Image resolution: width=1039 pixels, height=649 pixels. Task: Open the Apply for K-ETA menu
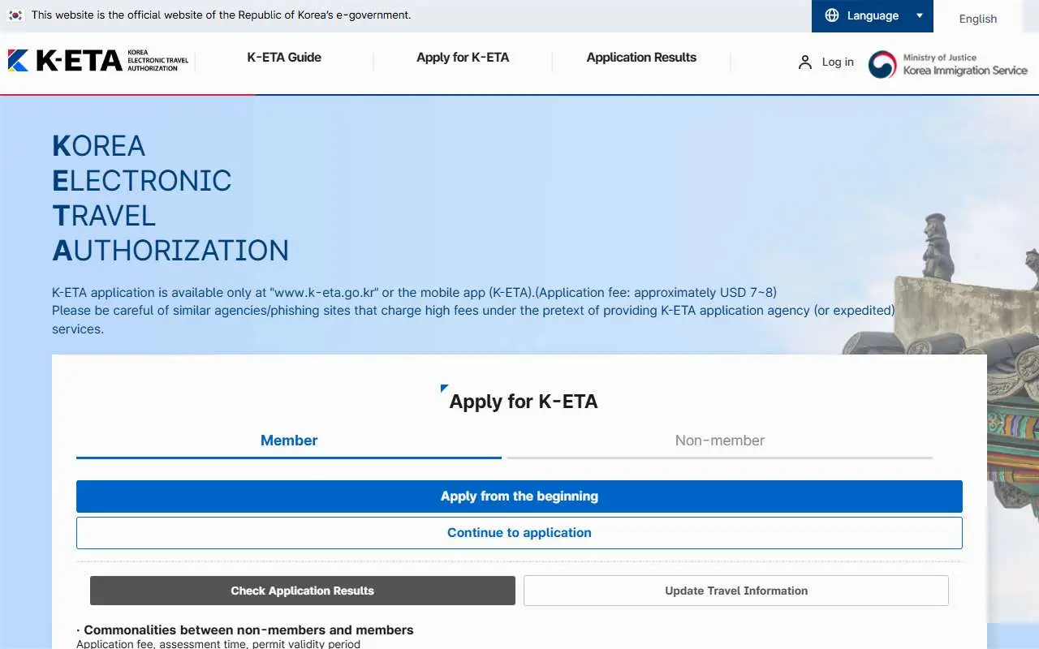463,58
